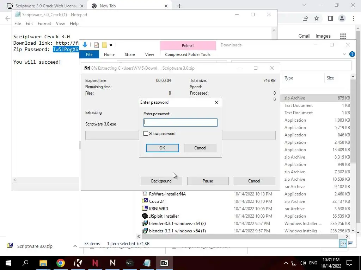Open Chrome from taskbar
This screenshot has width=361, height=270.
tap(60, 263)
